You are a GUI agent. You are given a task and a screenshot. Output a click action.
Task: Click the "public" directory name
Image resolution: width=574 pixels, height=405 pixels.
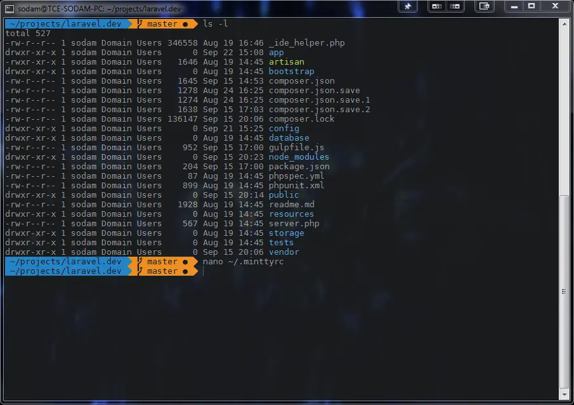[284, 195]
